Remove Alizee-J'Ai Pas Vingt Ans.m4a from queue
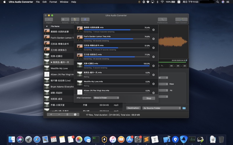The height and width of the screenshot is (145, 233). click(153, 93)
